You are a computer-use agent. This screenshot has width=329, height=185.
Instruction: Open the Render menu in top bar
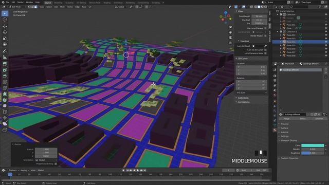coord(21,2)
